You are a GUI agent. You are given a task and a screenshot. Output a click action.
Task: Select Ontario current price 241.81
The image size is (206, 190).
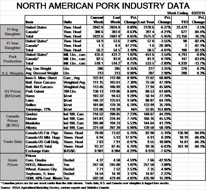tap(98, 119)
